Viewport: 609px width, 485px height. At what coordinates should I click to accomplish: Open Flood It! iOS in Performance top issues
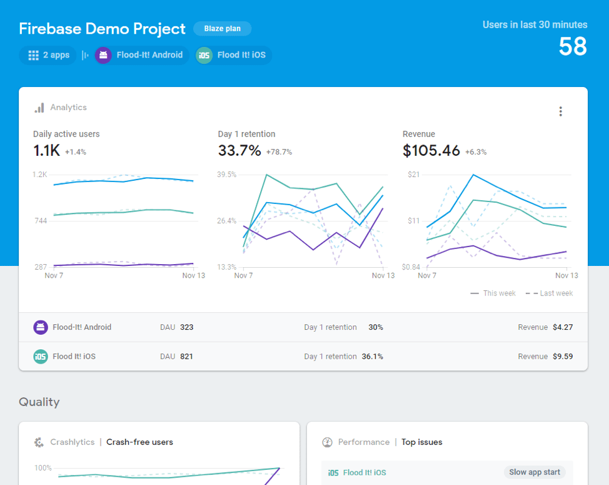pos(357,472)
